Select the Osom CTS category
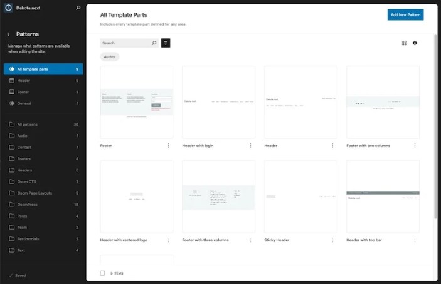The width and height of the screenshot is (441, 284). click(43, 181)
